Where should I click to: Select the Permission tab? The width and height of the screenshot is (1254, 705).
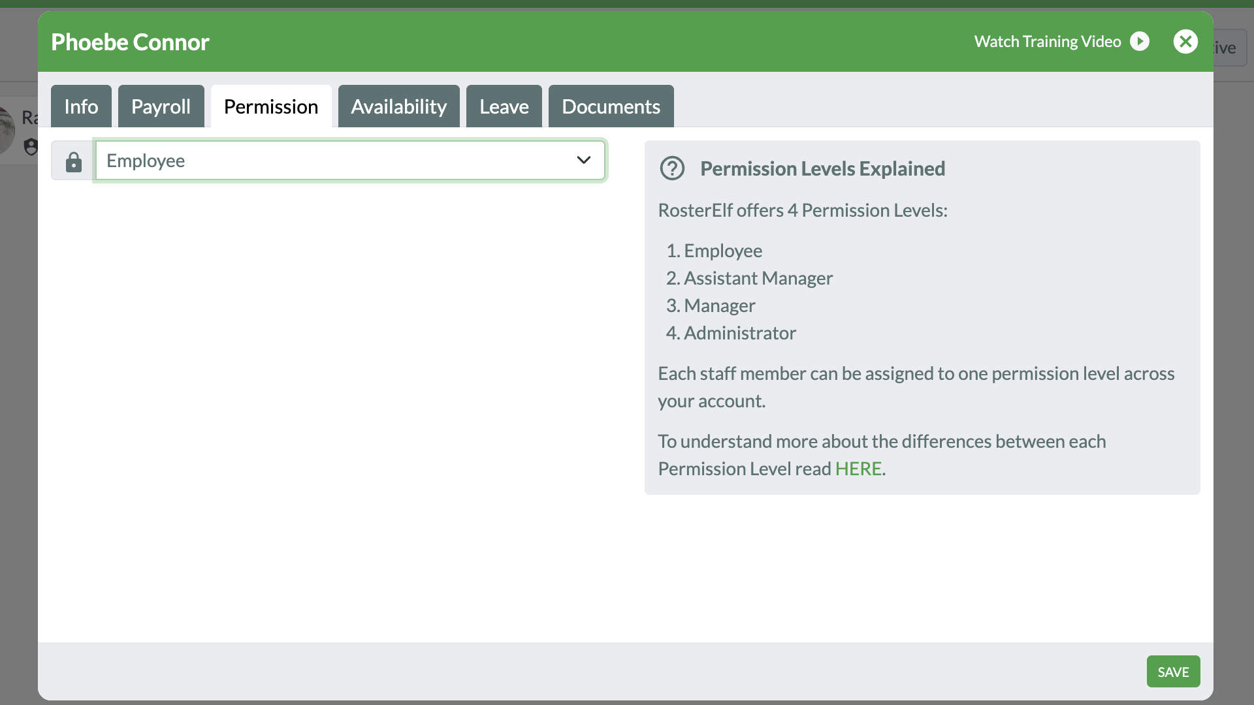click(271, 106)
